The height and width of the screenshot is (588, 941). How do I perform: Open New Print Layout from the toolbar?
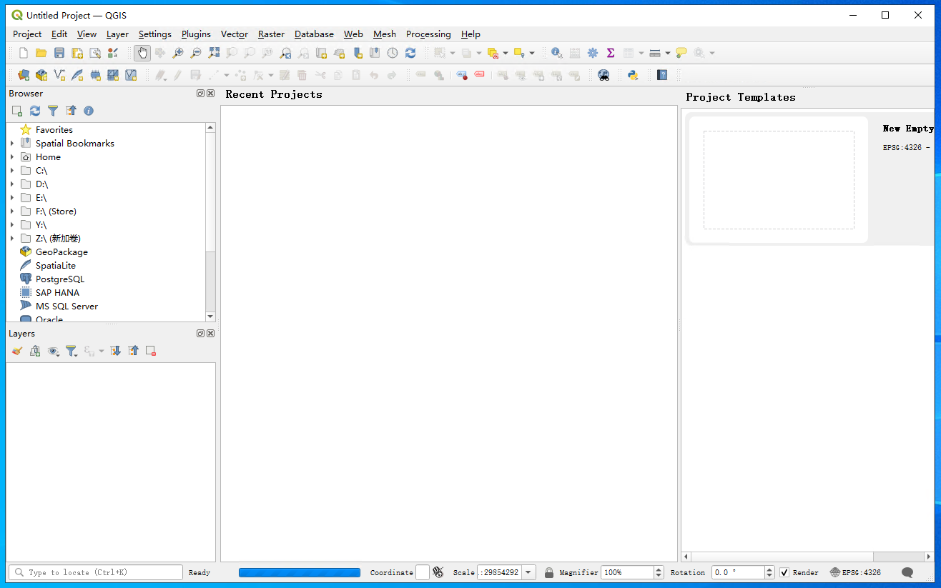pyautogui.click(x=77, y=53)
